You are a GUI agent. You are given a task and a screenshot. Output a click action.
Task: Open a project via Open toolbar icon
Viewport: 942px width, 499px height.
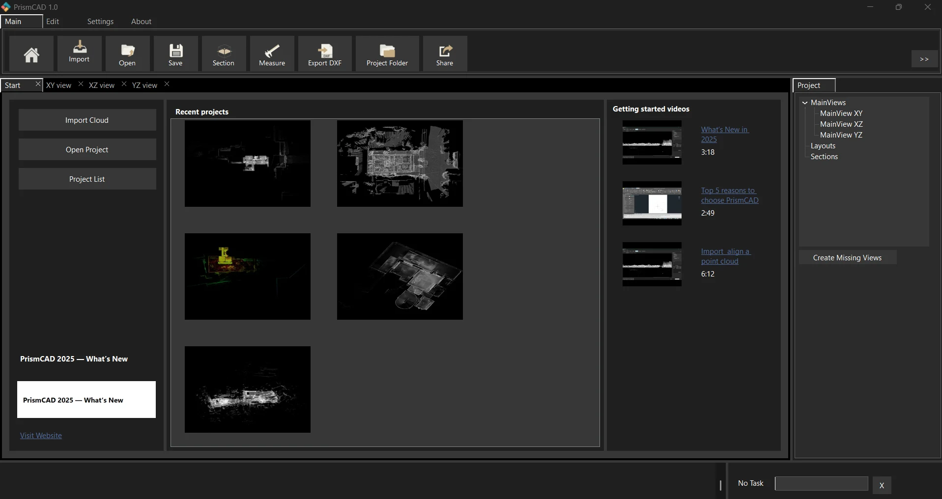tap(127, 54)
